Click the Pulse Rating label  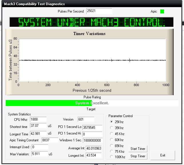pyautogui.click(x=92, y=97)
